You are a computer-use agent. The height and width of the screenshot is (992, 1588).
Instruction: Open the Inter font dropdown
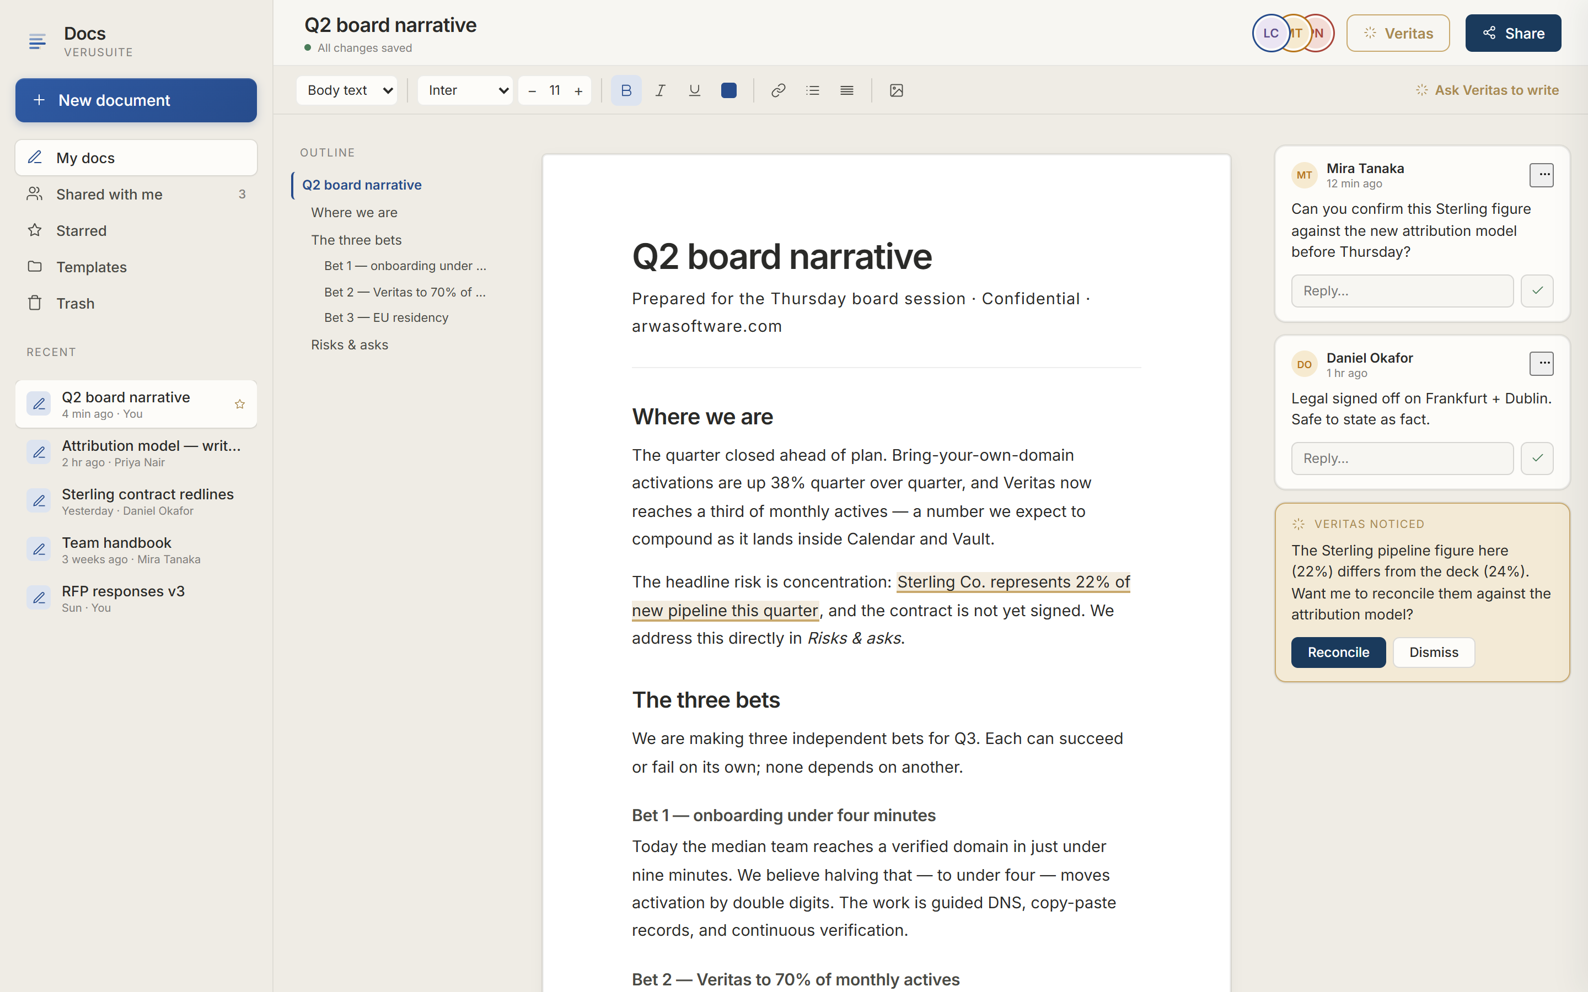(465, 90)
